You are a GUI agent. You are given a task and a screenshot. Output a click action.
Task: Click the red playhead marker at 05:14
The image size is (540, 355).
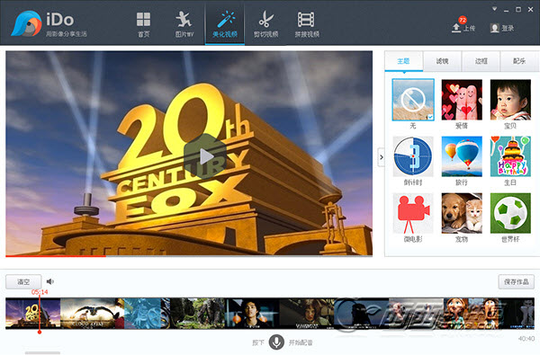40,332
